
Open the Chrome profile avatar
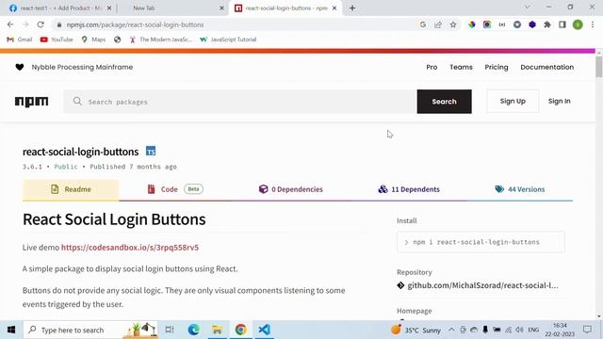[578, 24]
